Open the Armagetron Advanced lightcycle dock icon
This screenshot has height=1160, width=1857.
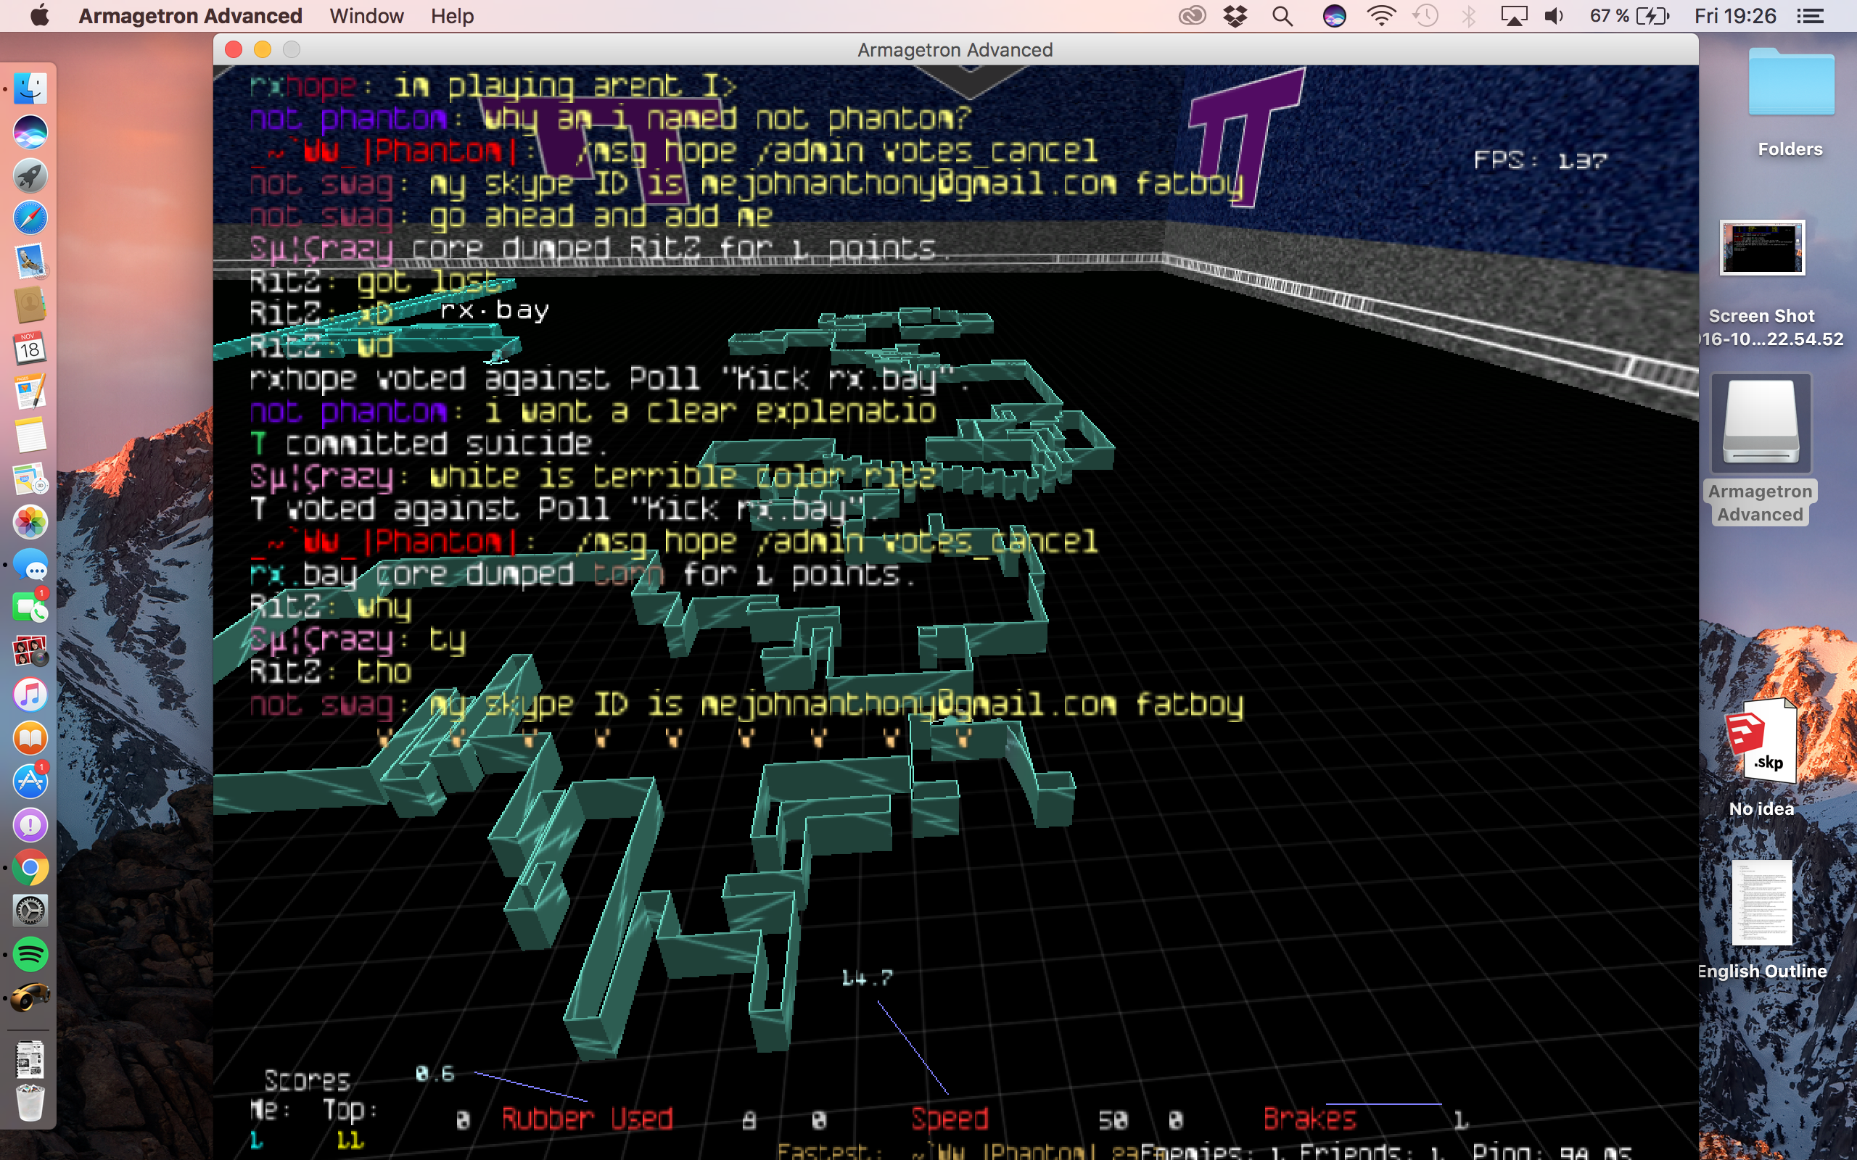tap(30, 997)
